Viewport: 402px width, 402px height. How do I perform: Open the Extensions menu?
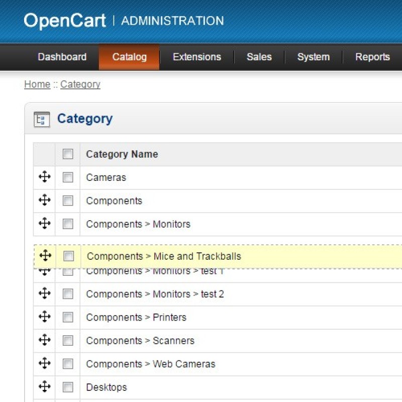196,57
